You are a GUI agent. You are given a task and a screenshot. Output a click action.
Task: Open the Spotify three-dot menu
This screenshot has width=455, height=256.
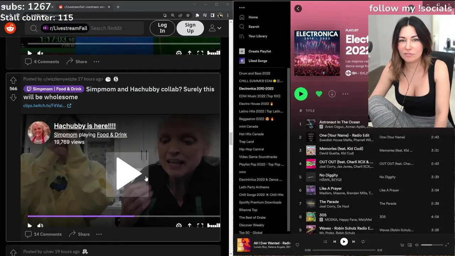click(x=242, y=7)
